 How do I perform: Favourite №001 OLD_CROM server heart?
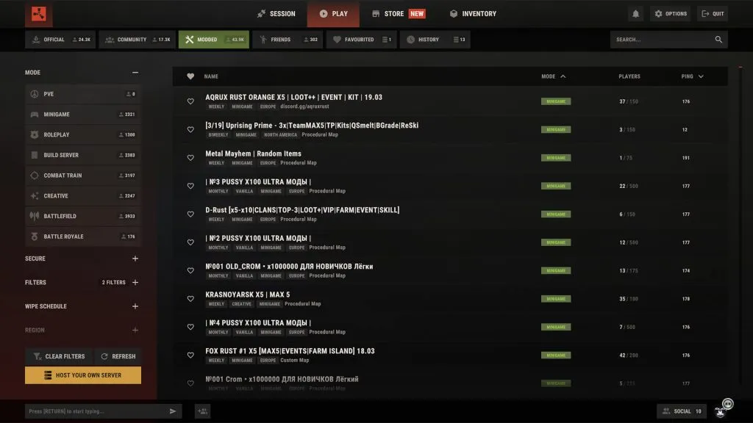tap(190, 270)
